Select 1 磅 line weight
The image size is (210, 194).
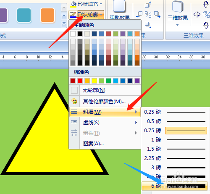pos(175,140)
